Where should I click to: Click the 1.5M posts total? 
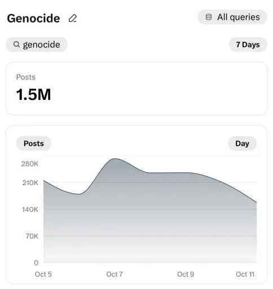point(33,94)
